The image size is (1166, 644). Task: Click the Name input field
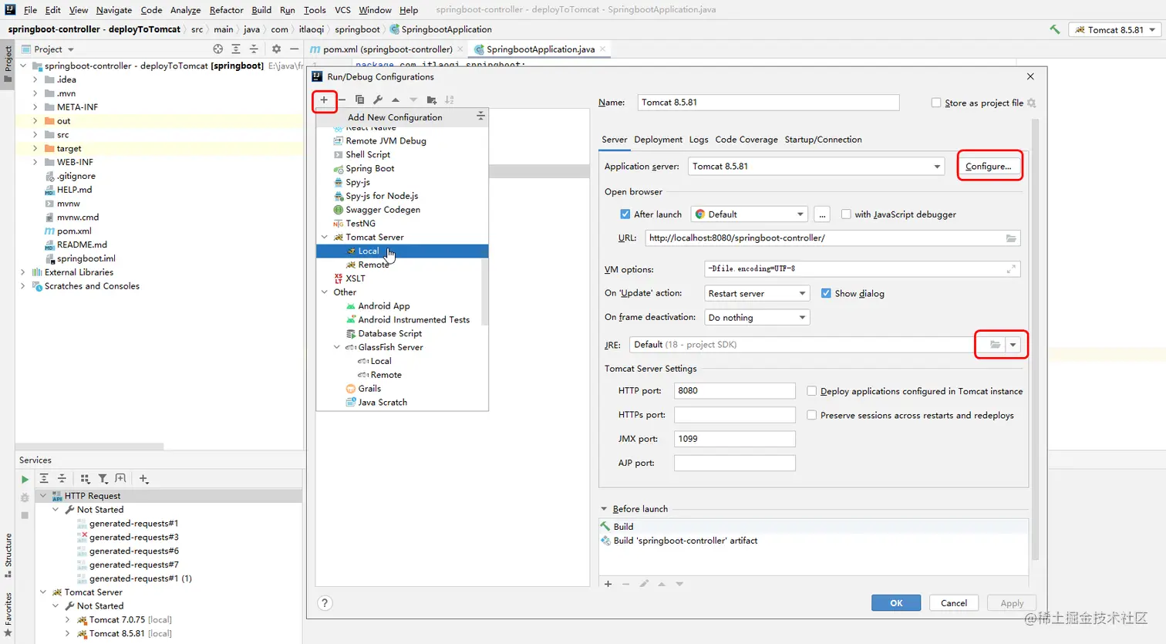[x=768, y=103]
